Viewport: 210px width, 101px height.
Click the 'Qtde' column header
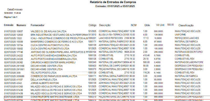point(147,25)
